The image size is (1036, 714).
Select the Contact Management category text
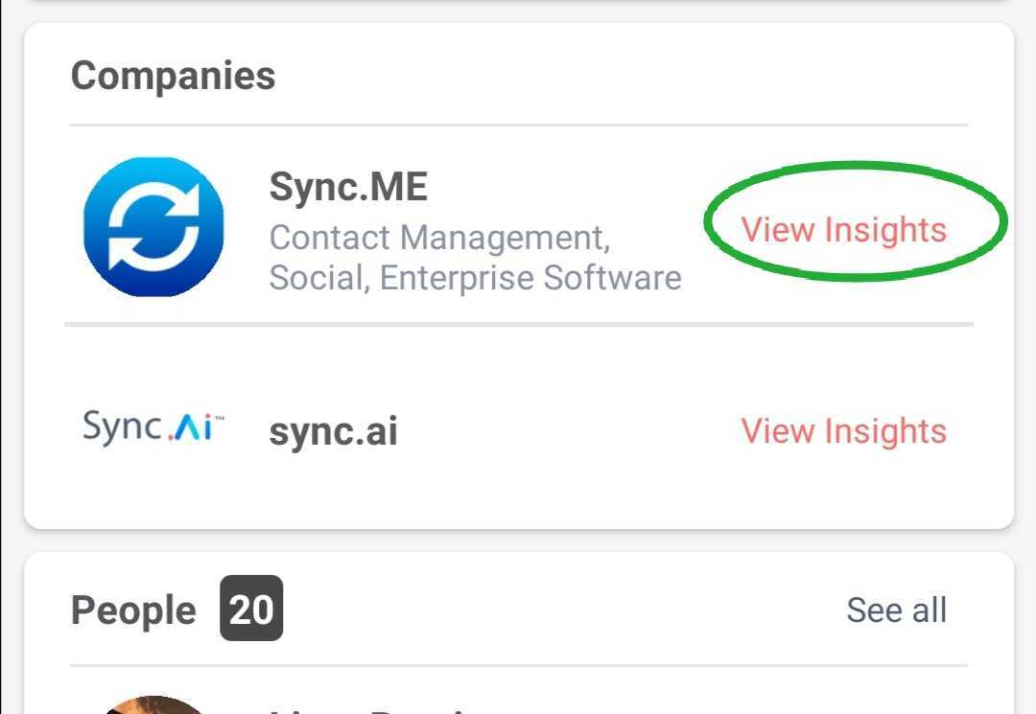(440, 238)
